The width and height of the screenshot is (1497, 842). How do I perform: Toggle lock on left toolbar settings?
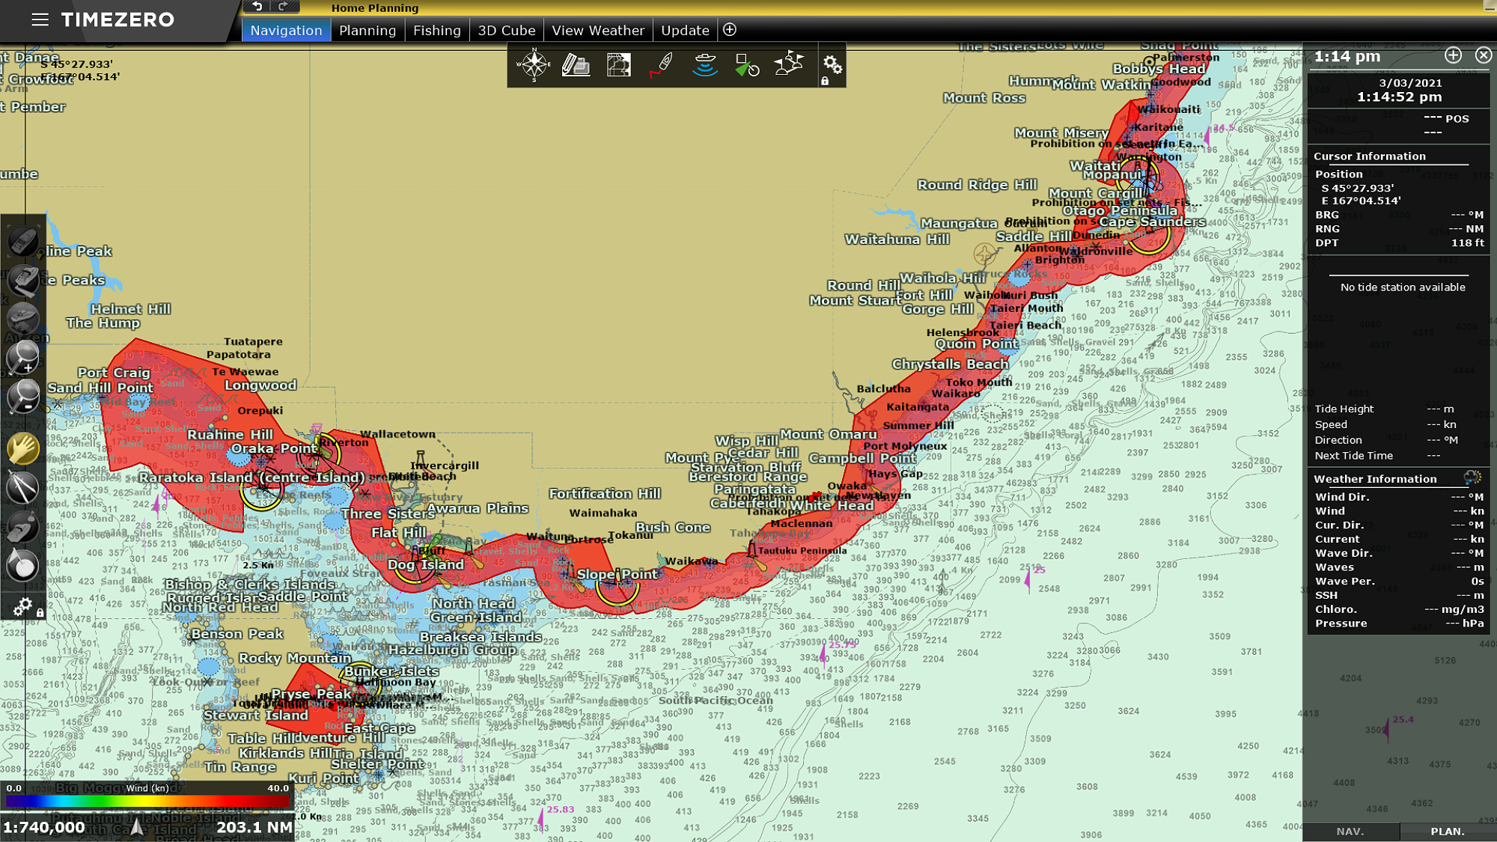point(40,613)
